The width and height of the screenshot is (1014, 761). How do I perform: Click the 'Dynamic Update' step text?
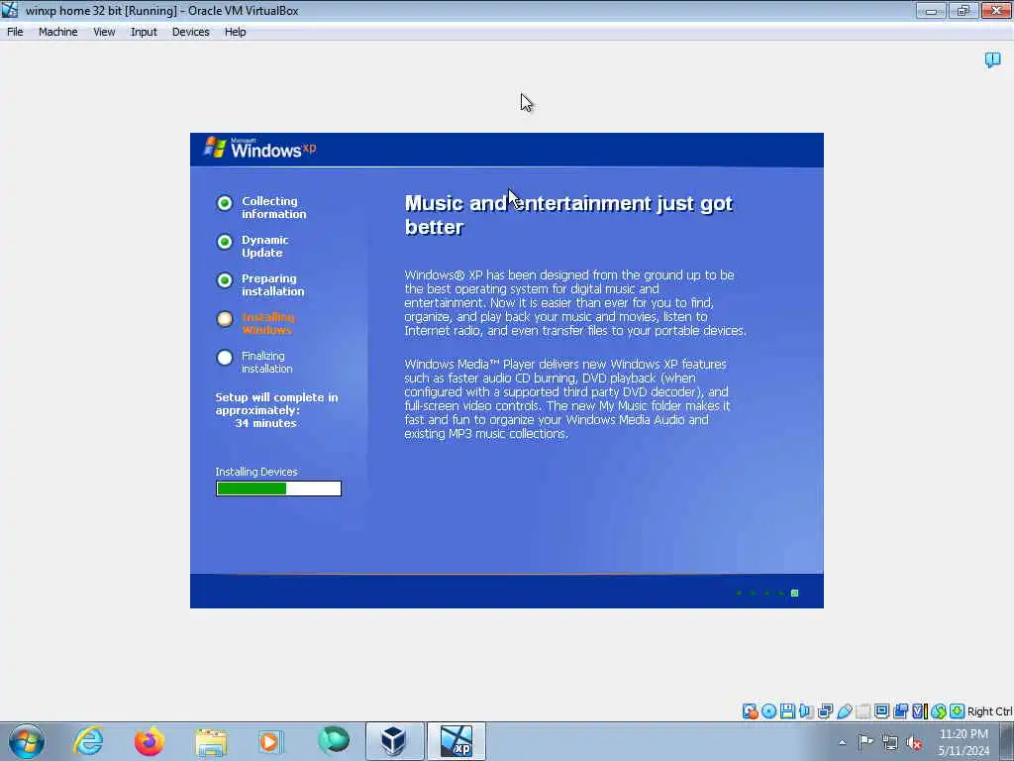pyautogui.click(x=265, y=247)
